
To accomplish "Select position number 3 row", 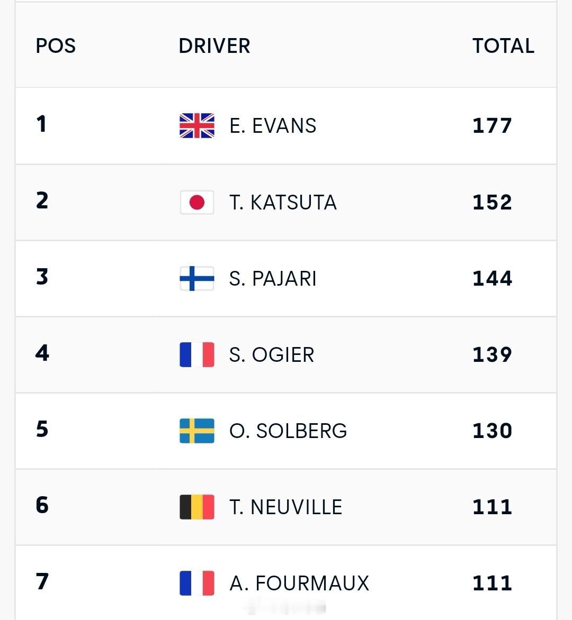I will [286, 278].
